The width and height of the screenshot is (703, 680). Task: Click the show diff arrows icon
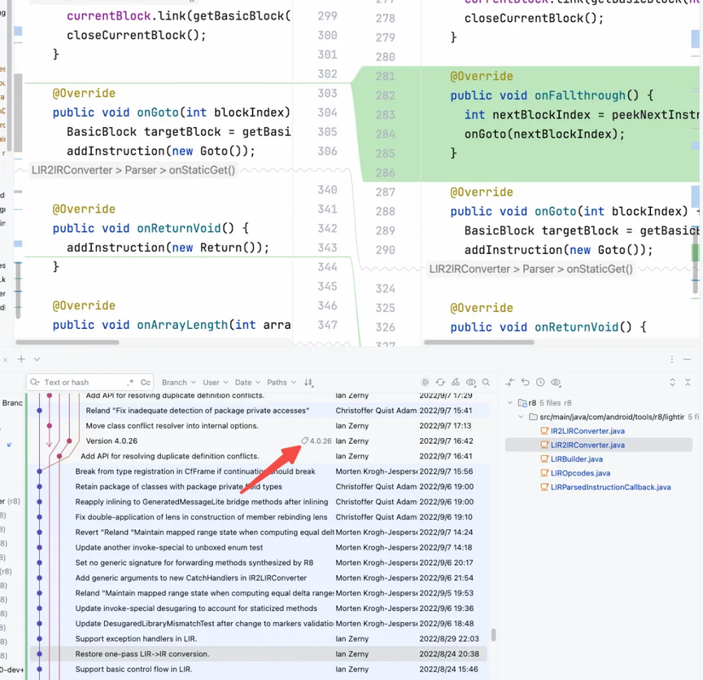click(x=510, y=382)
